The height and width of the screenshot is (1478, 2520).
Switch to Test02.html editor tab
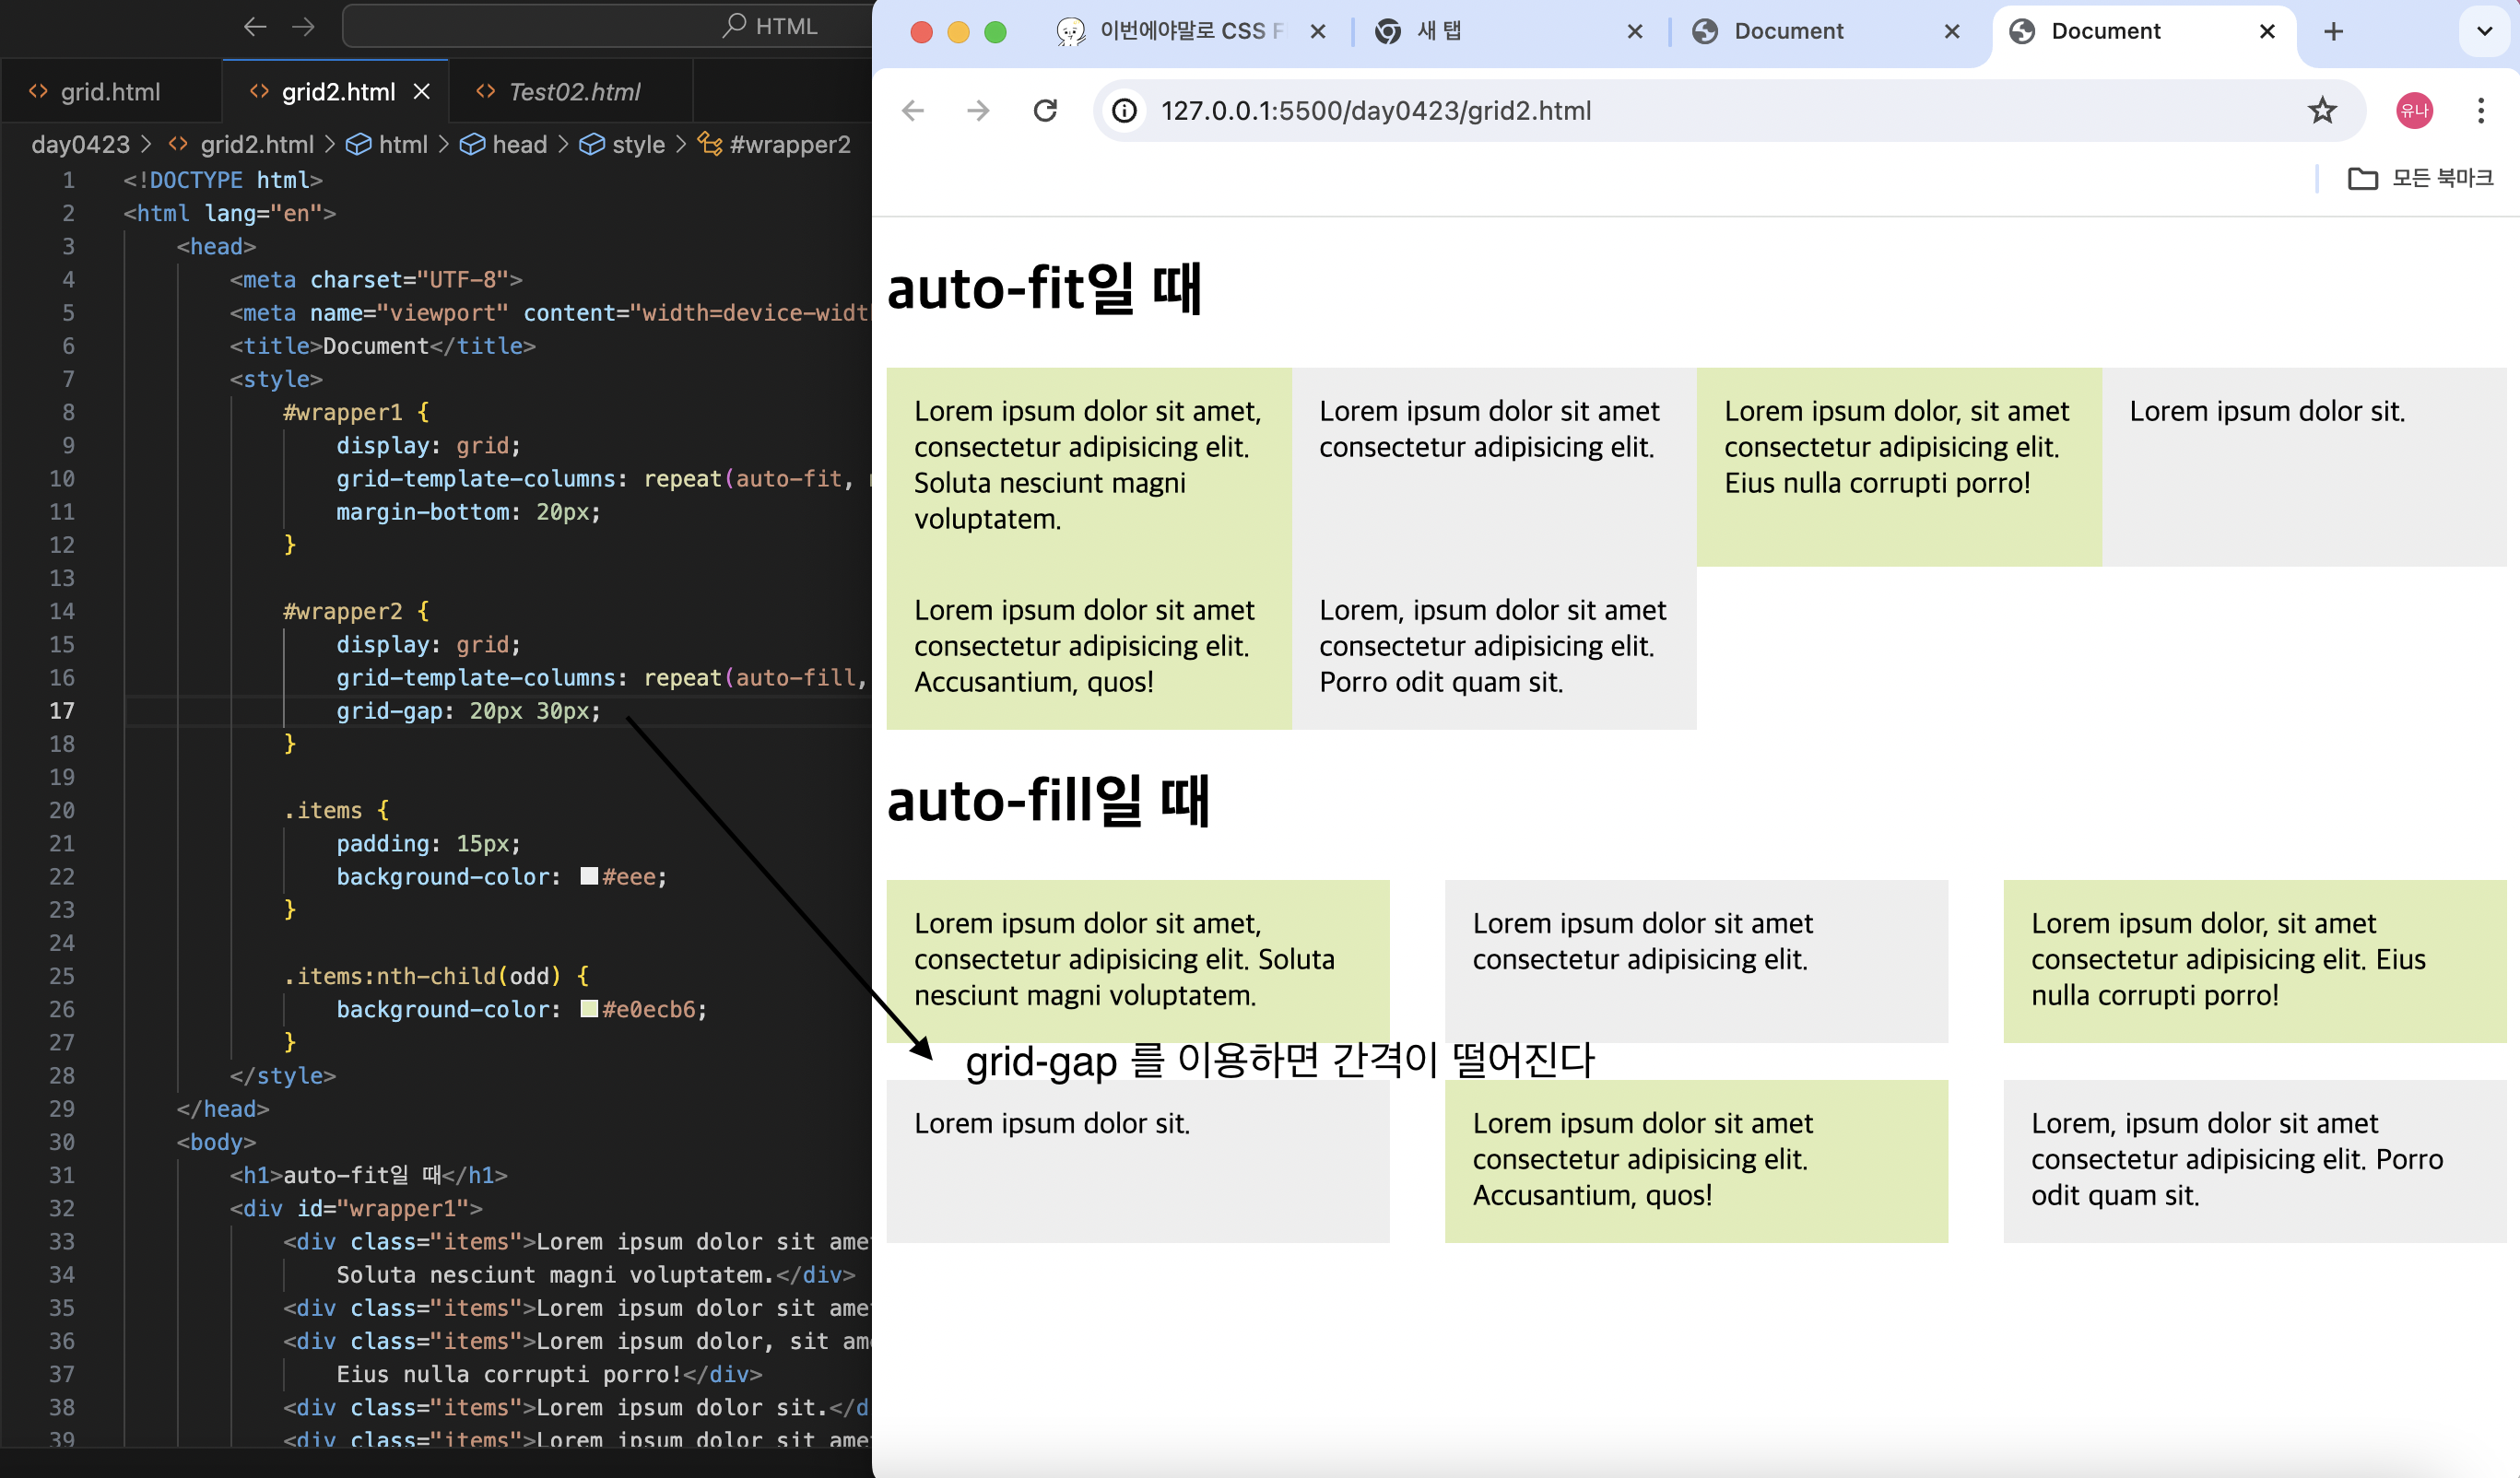point(573,92)
